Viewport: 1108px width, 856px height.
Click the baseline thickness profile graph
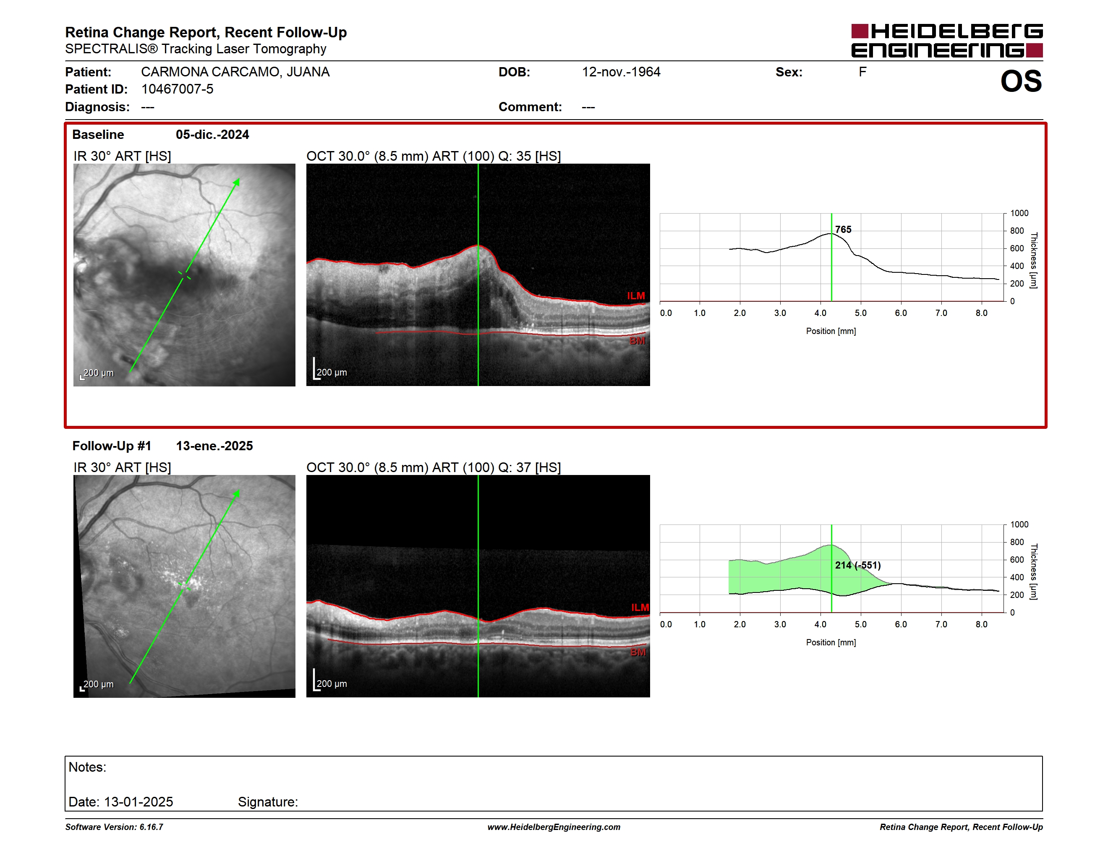pyautogui.click(x=832, y=257)
